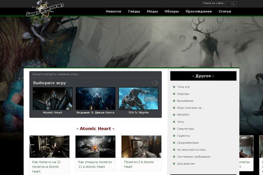Open the Новости menu item
Screen dimensions: 263x175
click(x=114, y=11)
